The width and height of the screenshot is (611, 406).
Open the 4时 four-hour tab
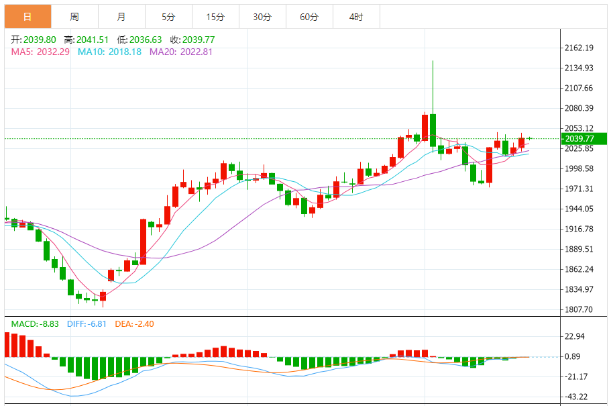click(x=356, y=17)
